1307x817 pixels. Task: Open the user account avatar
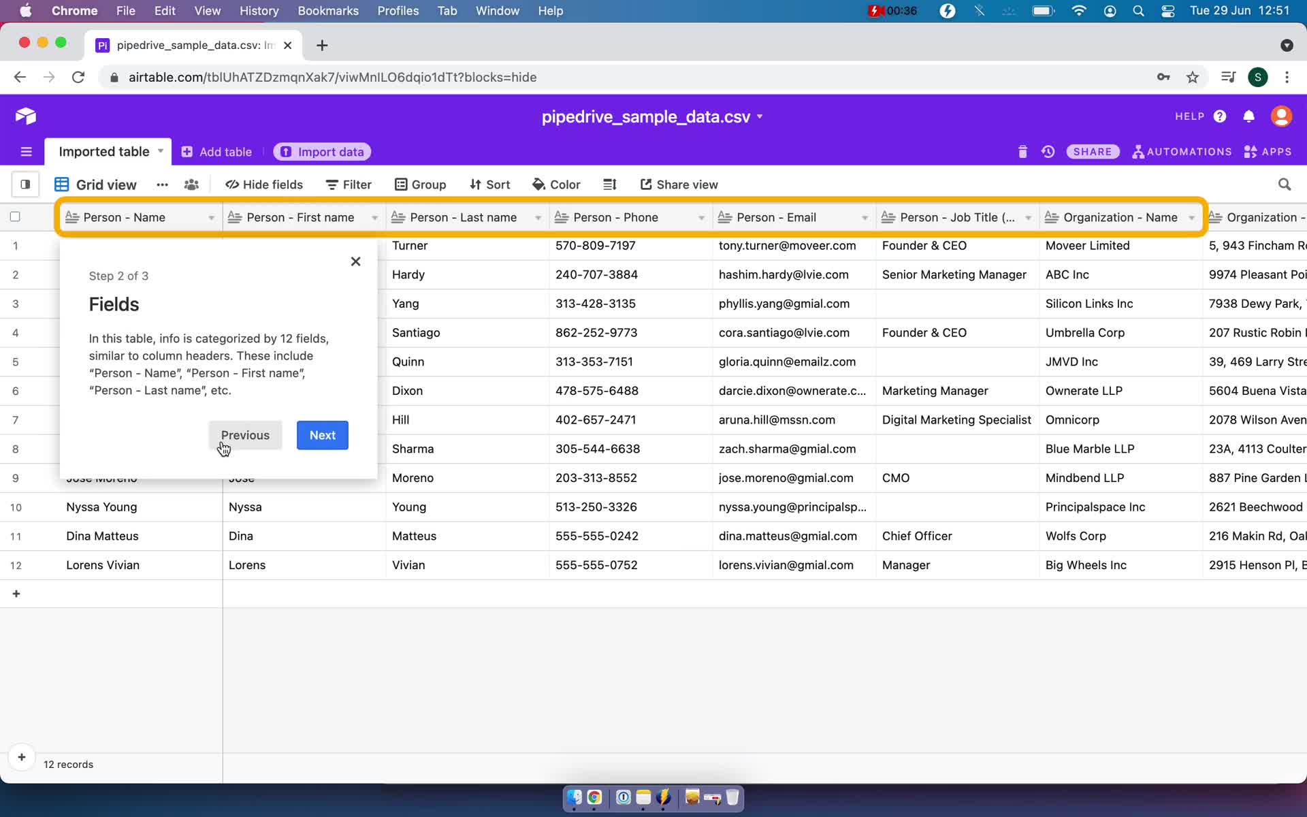[1282, 116]
